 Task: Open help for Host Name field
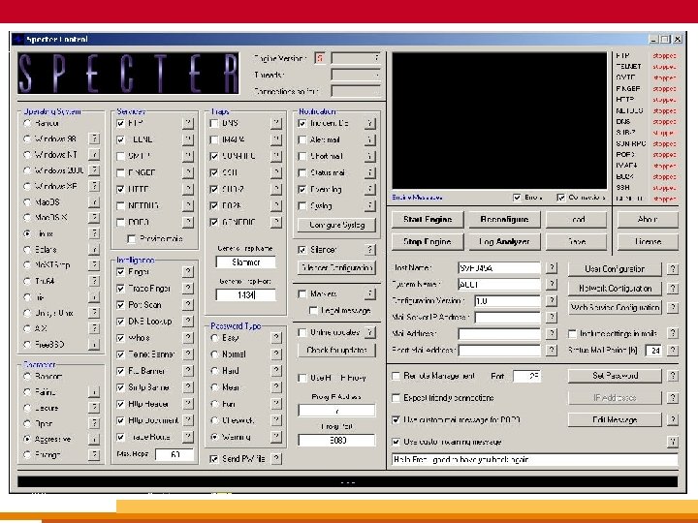click(x=552, y=267)
